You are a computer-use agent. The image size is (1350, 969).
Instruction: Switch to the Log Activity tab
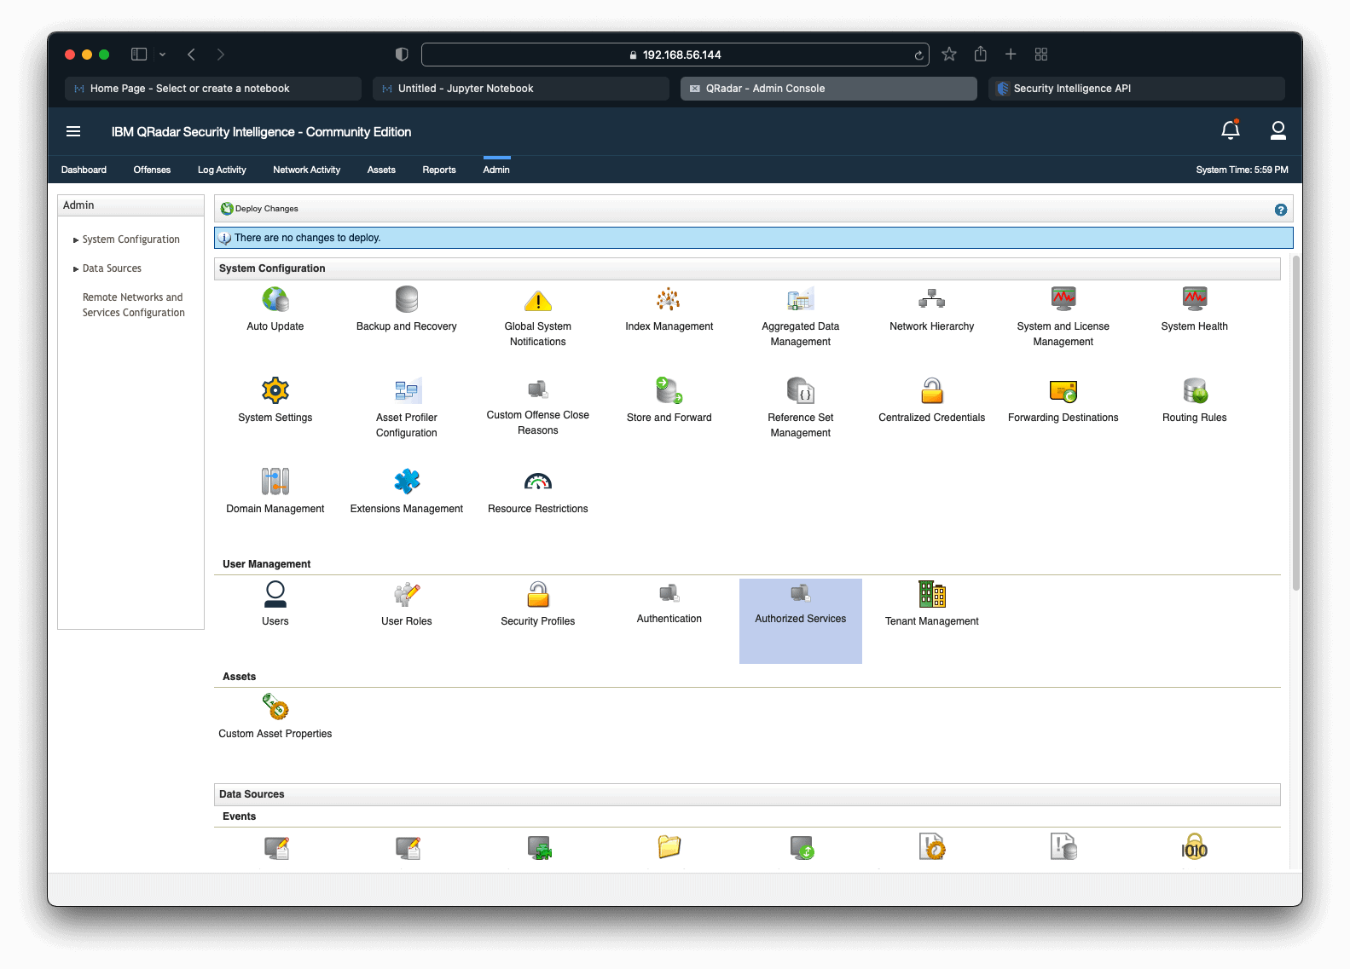coord(222,170)
